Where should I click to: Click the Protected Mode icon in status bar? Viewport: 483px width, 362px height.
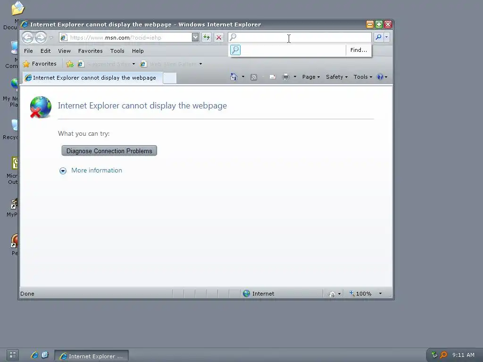[332, 294]
